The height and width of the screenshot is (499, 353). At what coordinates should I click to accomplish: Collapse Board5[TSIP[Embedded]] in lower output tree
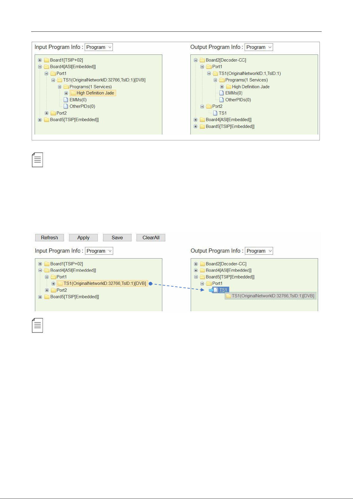pos(196,277)
